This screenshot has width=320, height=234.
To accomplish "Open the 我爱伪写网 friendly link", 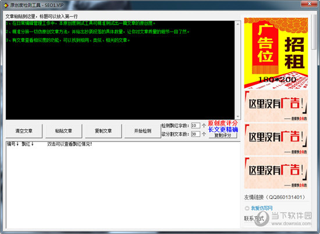I will pyautogui.click(x=262, y=208).
